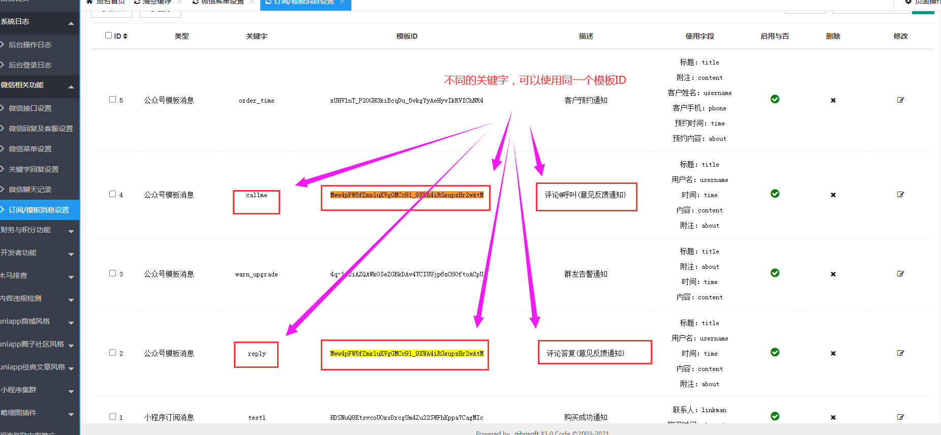The image size is (941, 435).
Task: Collapse the 微信相关功能 sidebar section
Action: pos(39,85)
